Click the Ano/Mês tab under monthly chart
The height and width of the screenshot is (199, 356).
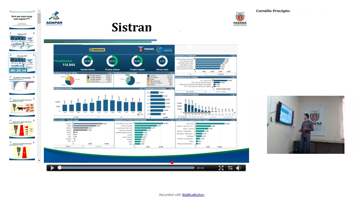(76, 117)
